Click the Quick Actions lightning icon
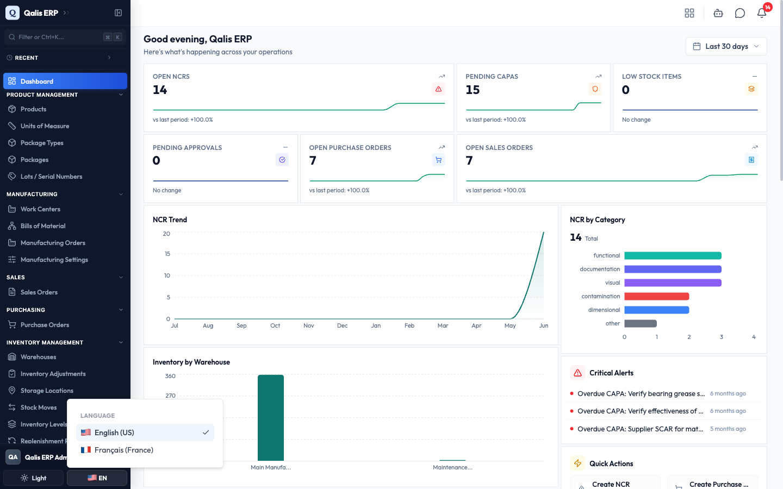 pos(577,463)
